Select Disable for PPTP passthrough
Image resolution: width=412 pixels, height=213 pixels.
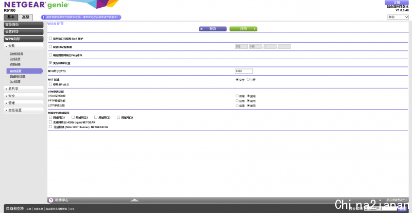[248, 101]
